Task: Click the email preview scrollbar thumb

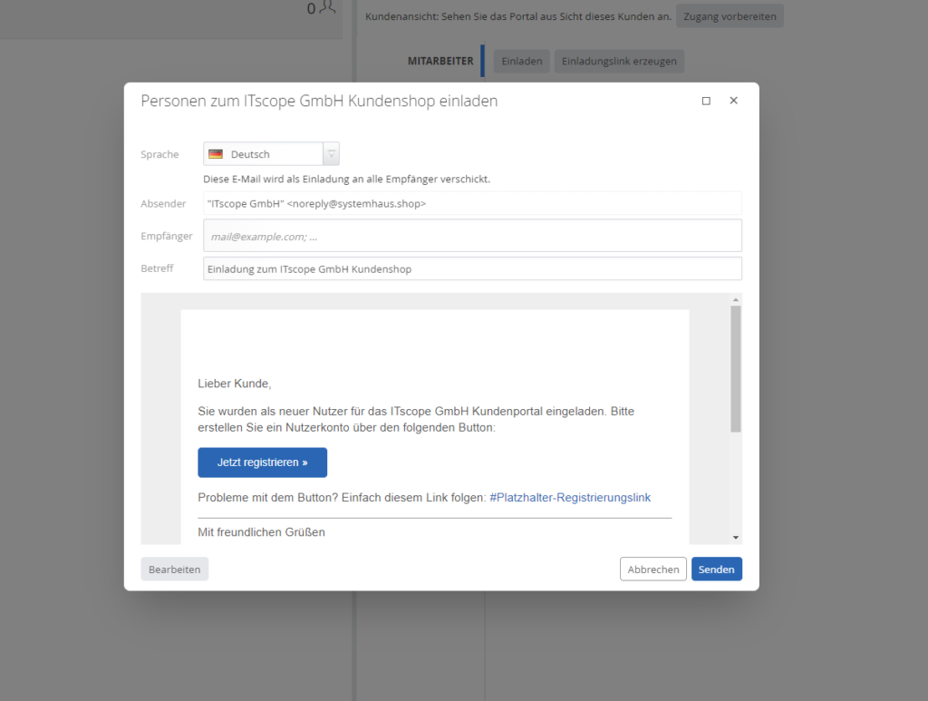Action: (736, 369)
